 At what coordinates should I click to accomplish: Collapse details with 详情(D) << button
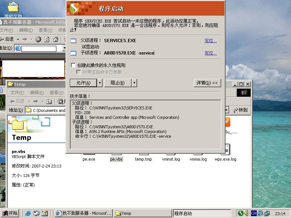(207, 83)
